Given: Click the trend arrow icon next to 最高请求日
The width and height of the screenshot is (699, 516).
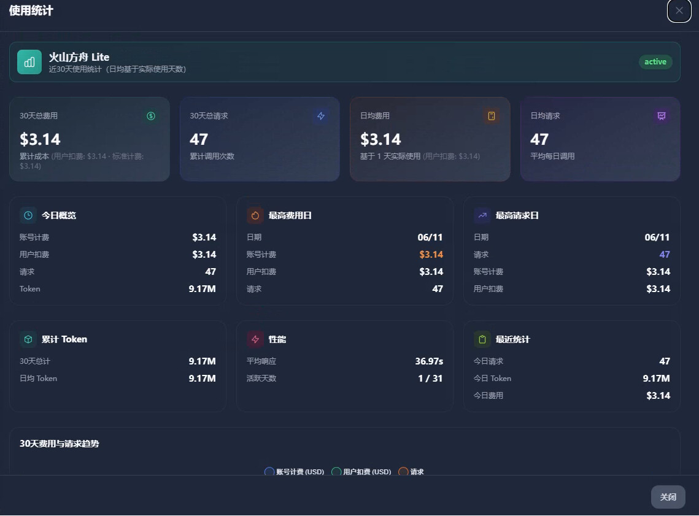Looking at the screenshot, I should point(482,216).
